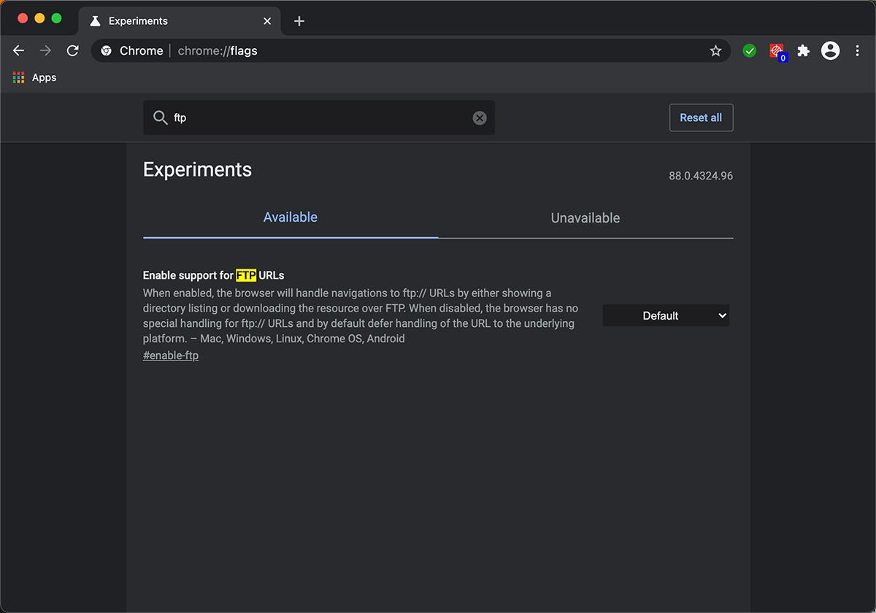Switch to the Unavailable tab
Image resolution: width=876 pixels, height=613 pixels.
[585, 217]
